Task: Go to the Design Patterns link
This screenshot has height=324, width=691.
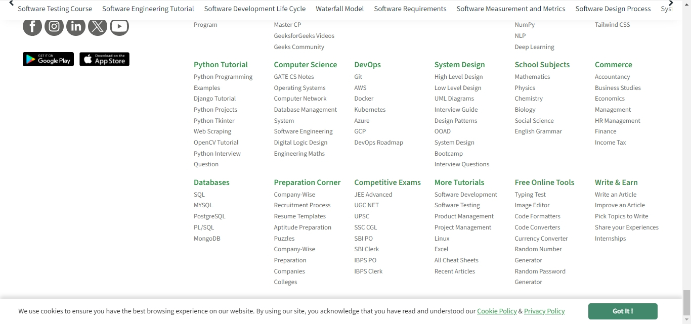Action: [456, 121]
